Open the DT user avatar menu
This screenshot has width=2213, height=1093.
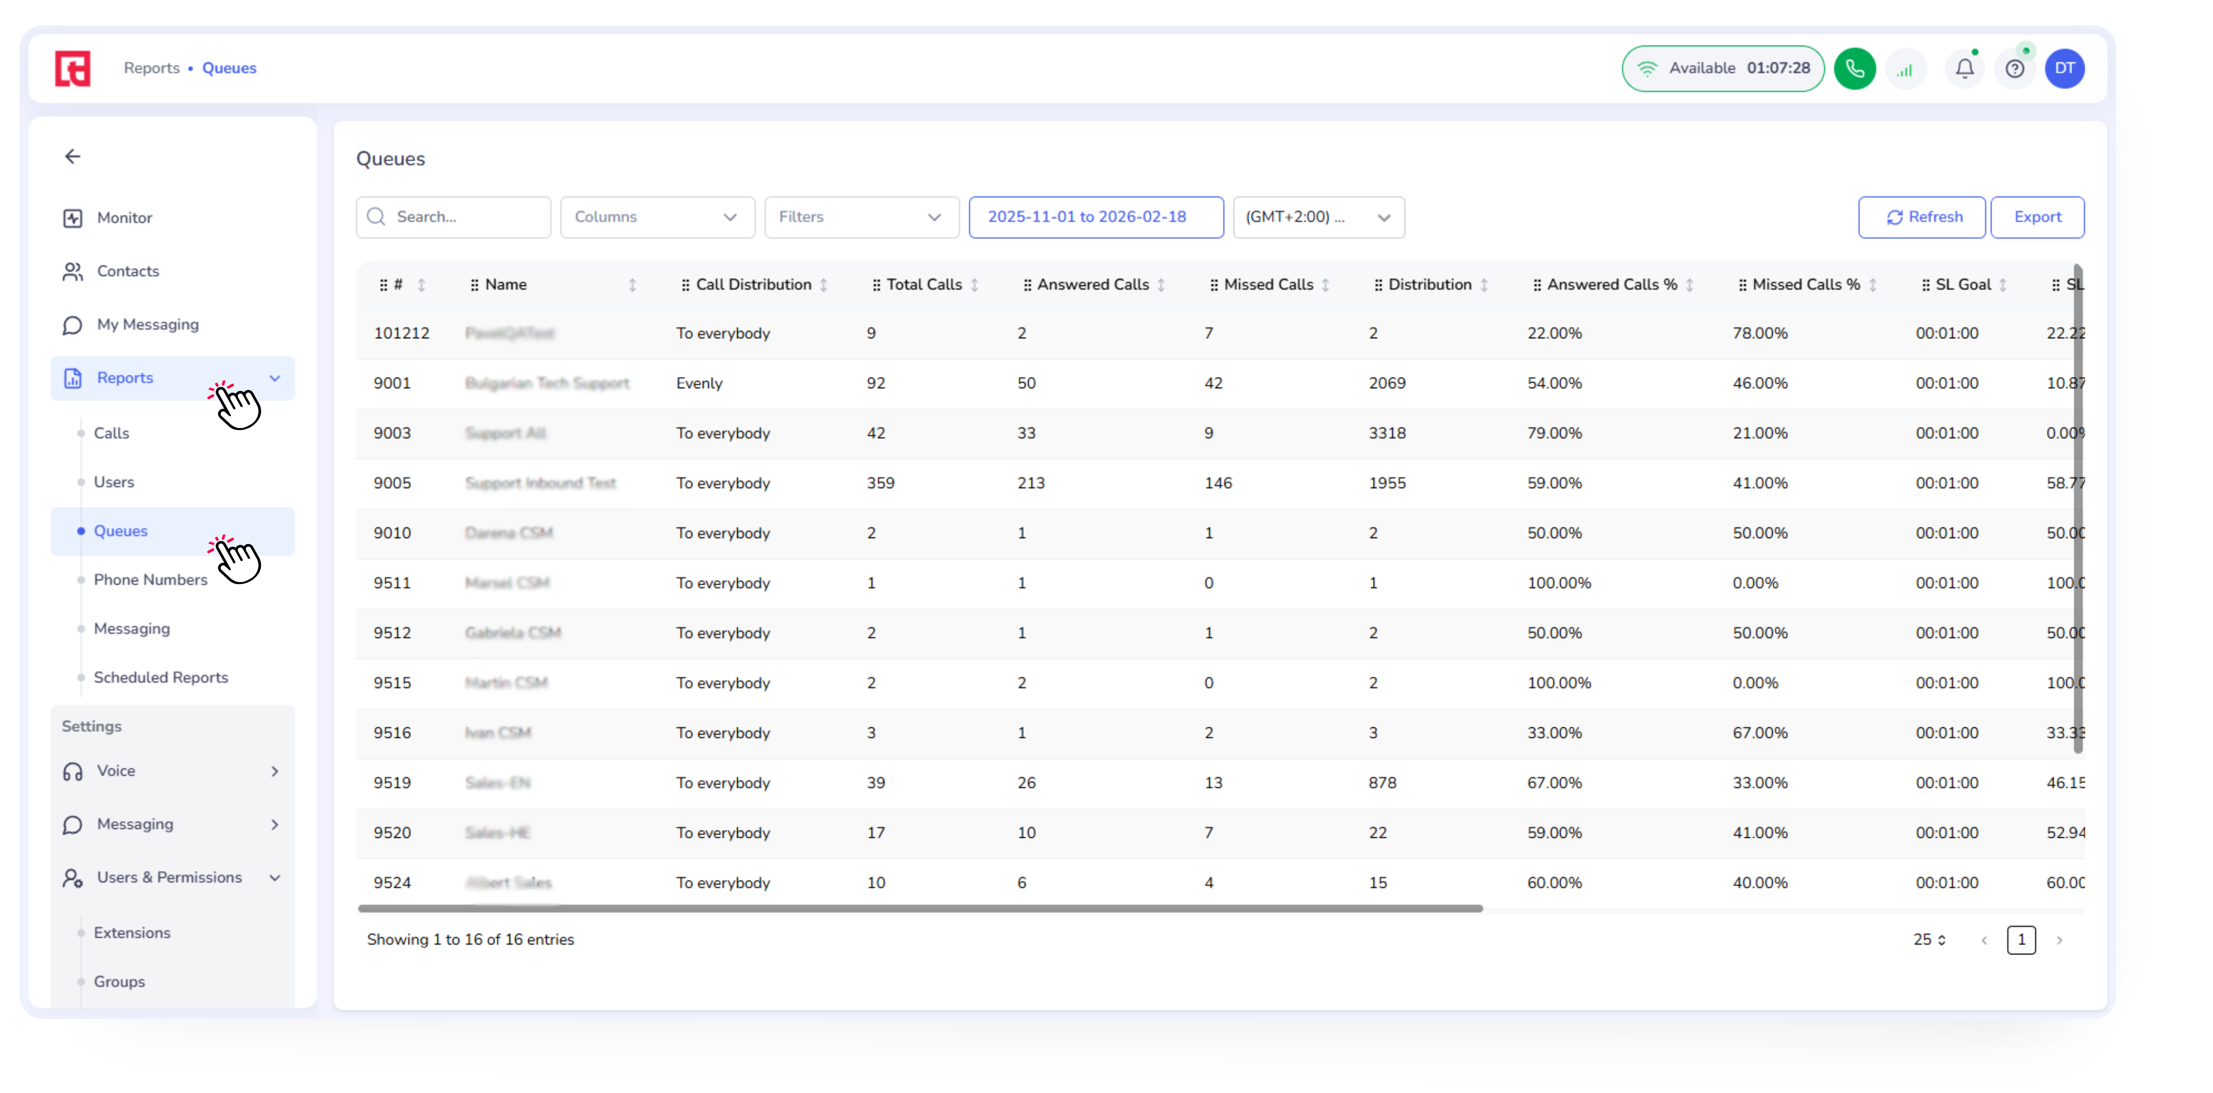click(x=2064, y=69)
